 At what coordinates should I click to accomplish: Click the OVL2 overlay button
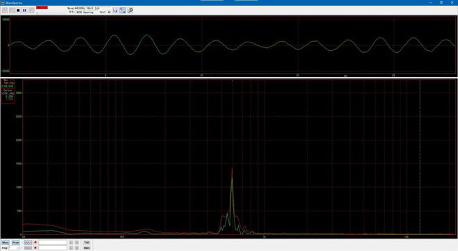(x=28, y=248)
